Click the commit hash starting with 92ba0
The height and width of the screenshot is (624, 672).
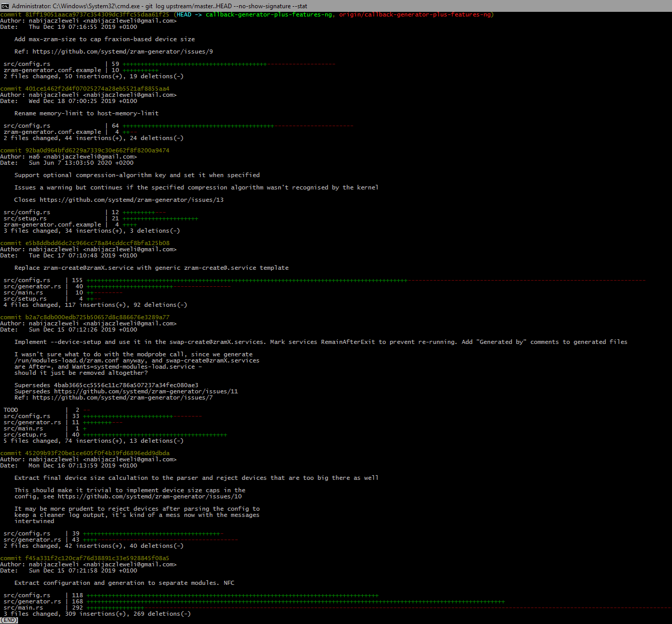coord(97,150)
